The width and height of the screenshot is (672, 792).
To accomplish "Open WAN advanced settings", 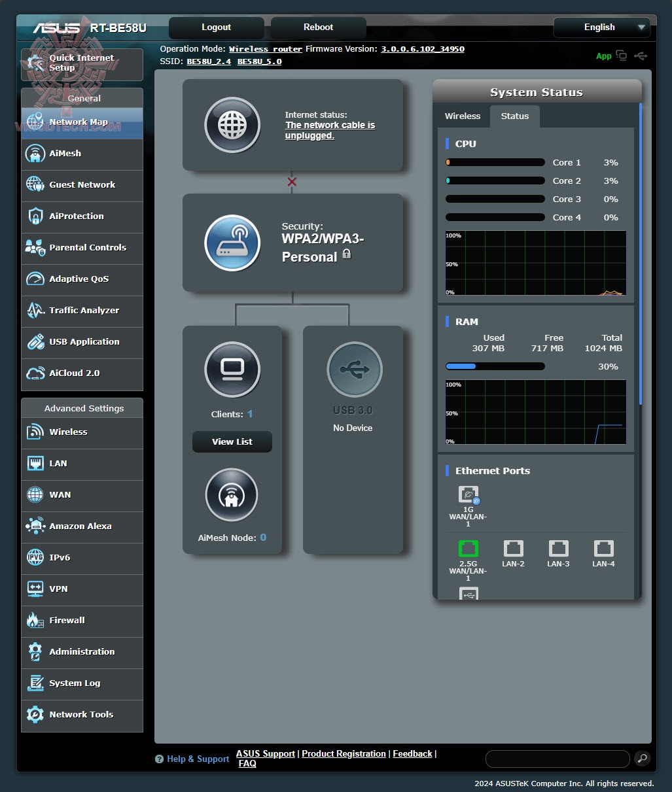I will pos(82,495).
